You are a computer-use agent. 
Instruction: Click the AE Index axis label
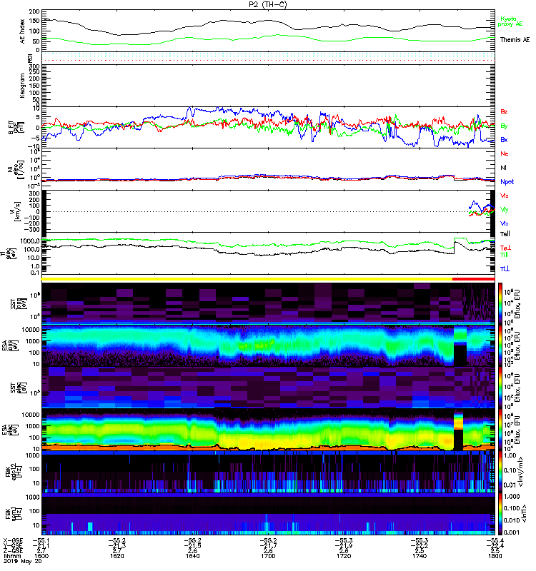[23, 31]
